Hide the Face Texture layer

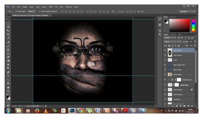coord(165,55)
